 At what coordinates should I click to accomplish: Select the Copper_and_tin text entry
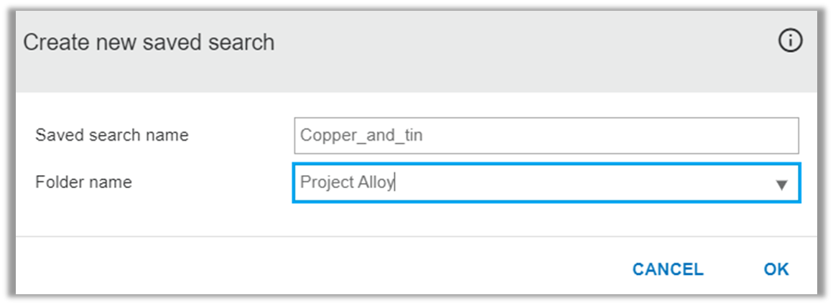361,136
